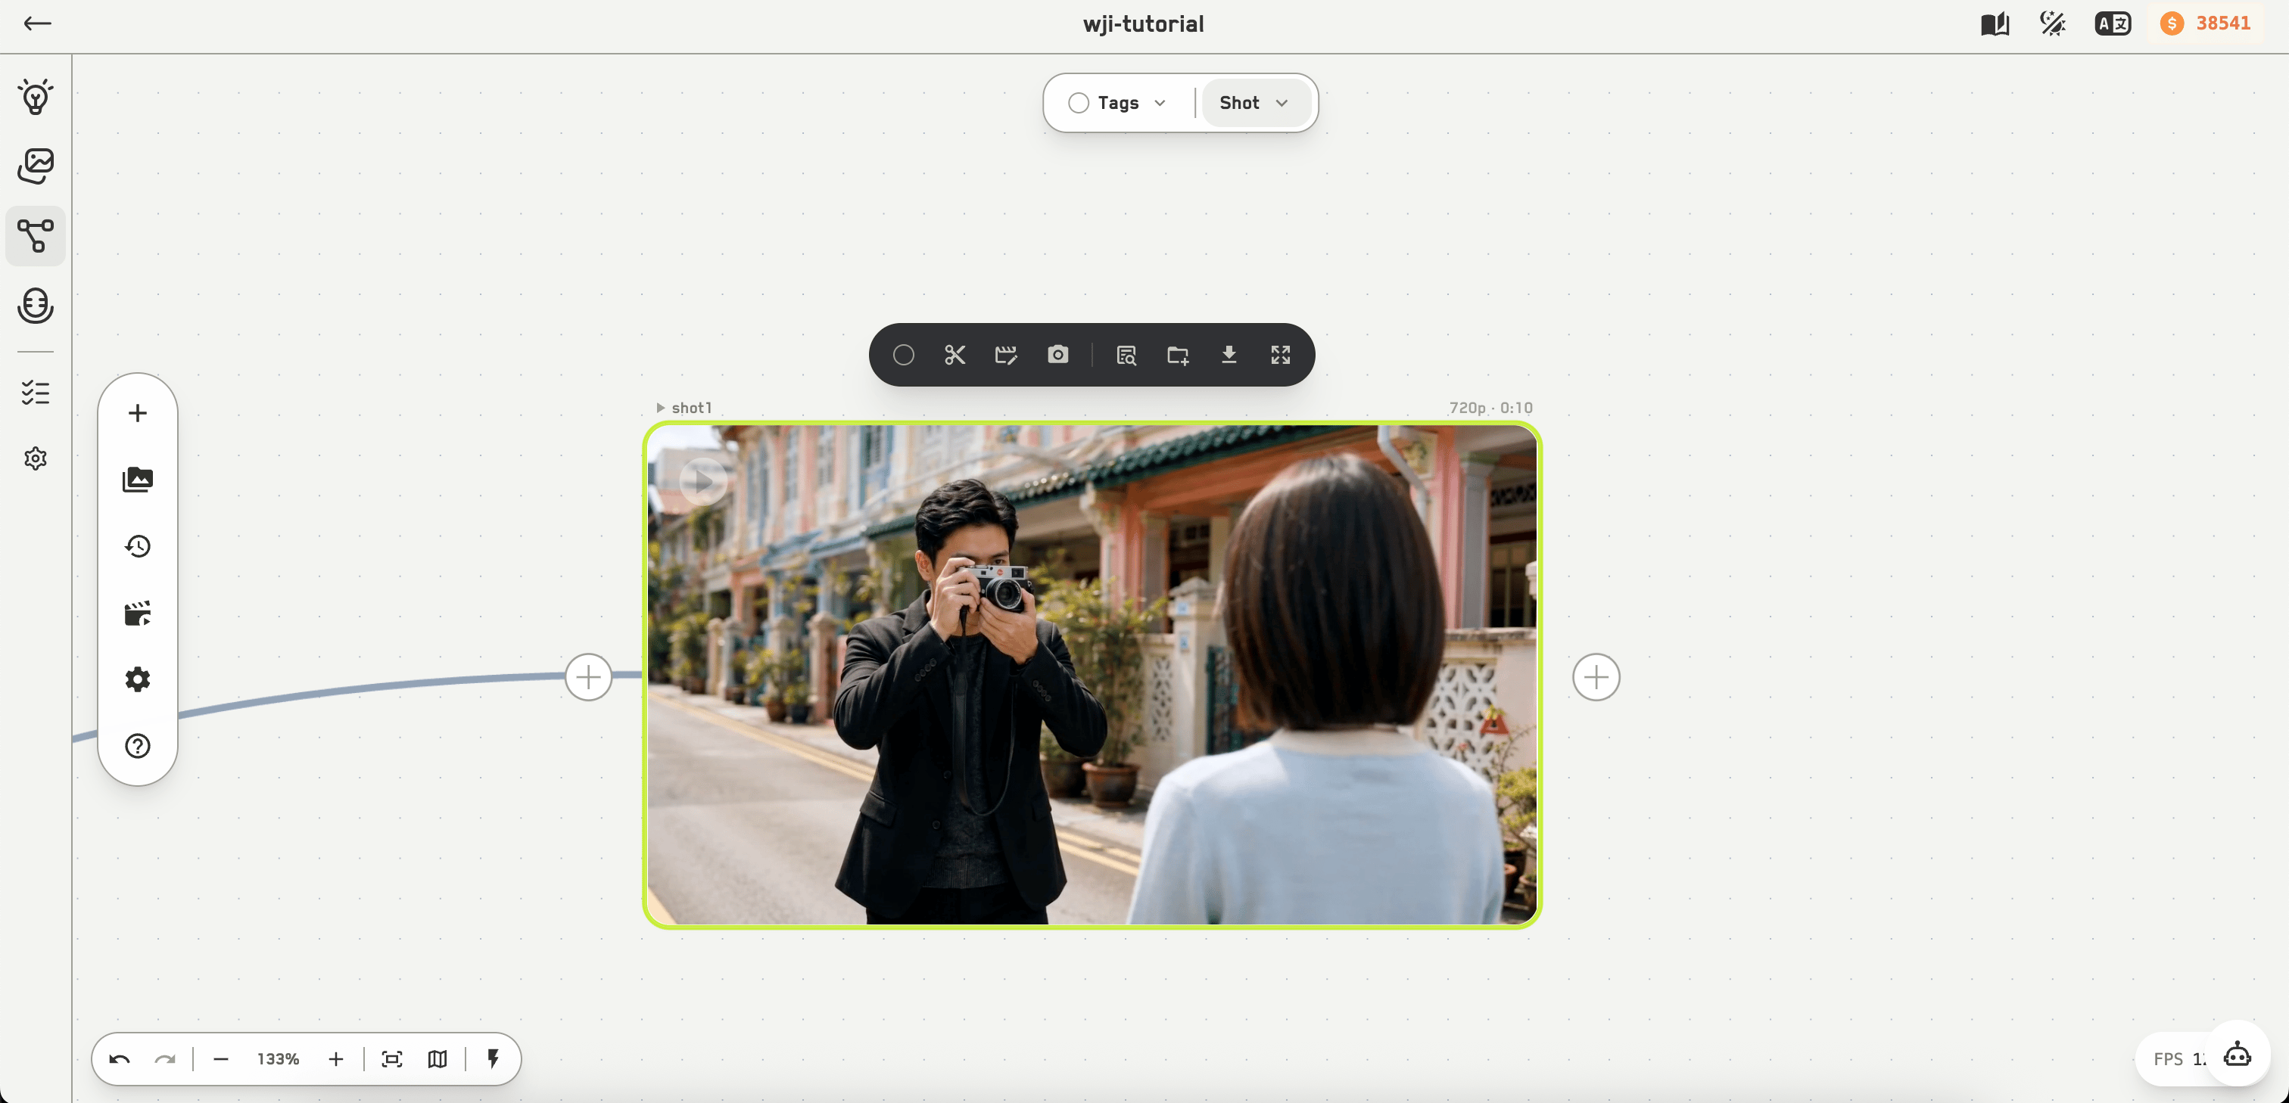Download the shot video
The width and height of the screenshot is (2289, 1103).
point(1229,356)
